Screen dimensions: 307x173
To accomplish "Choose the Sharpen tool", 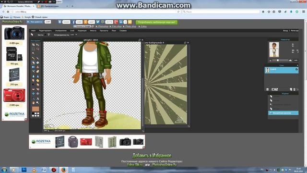I will click(x=37, y=76).
